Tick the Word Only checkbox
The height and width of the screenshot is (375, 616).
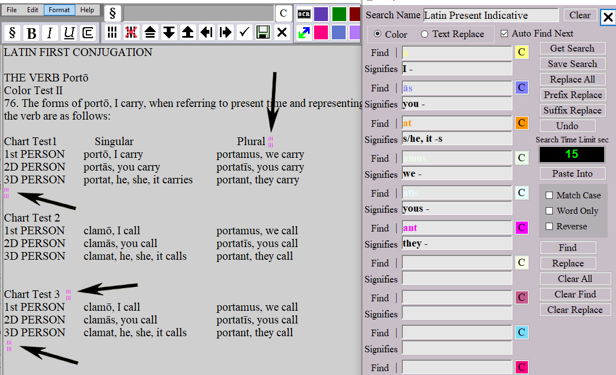550,211
